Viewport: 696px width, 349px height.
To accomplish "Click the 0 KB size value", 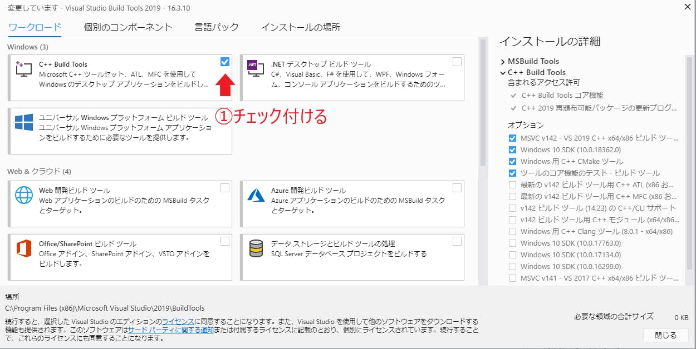I will pos(681,317).
